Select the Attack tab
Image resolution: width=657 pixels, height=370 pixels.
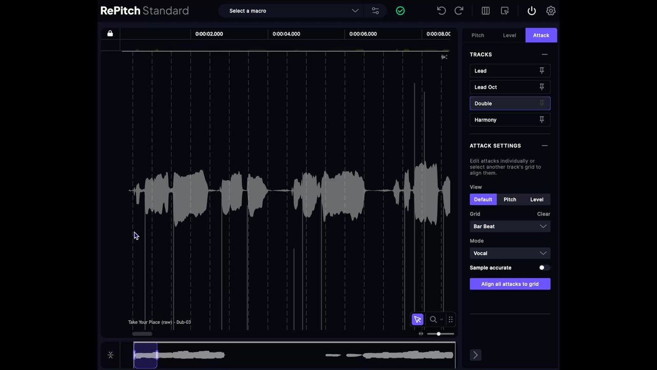pyautogui.click(x=541, y=35)
